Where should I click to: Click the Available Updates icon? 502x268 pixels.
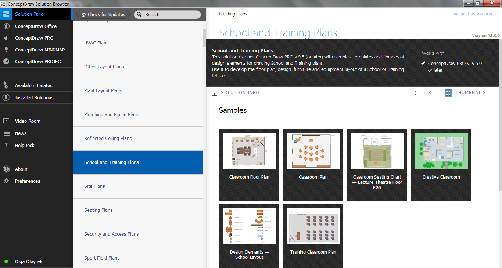[x=6, y=86]
